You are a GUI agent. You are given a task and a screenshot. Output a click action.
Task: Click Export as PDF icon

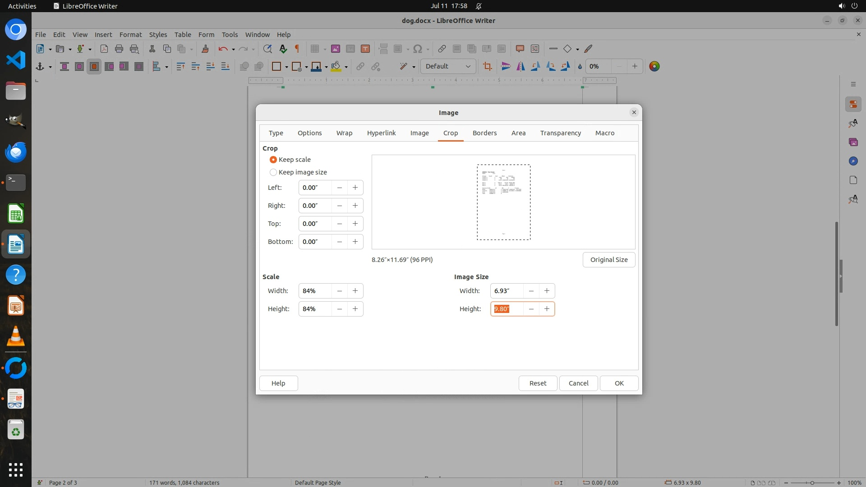104,49
